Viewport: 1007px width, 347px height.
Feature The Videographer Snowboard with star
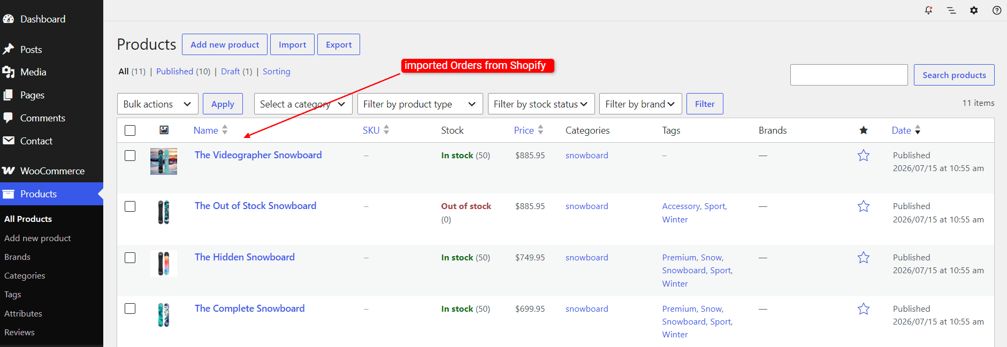pyautogui.click(x=864, y=156)
